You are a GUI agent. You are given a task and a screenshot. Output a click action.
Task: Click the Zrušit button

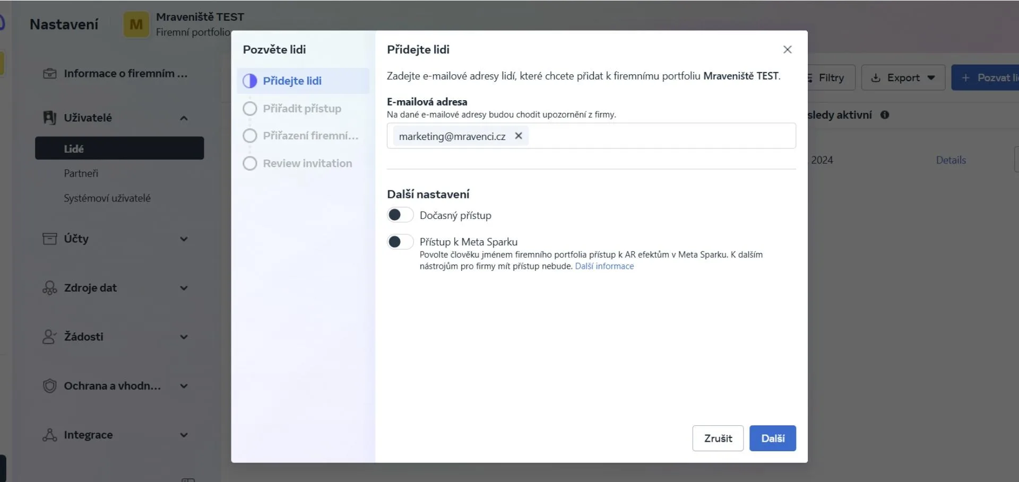pos(718,438)
